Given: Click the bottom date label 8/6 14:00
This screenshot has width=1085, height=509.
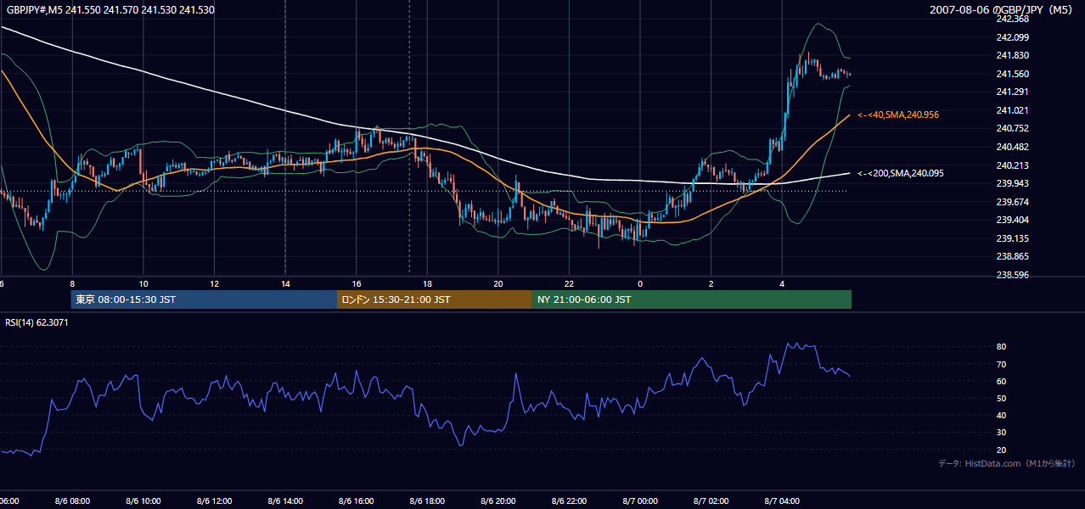Looking at the screenshot, I should coord(285,501).
